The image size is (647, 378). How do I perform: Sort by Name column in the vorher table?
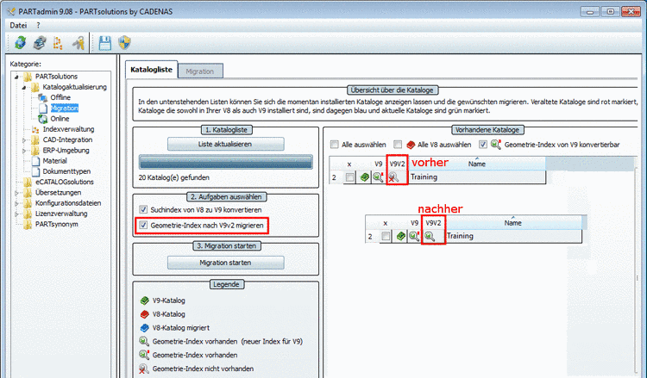click(476, 164)
